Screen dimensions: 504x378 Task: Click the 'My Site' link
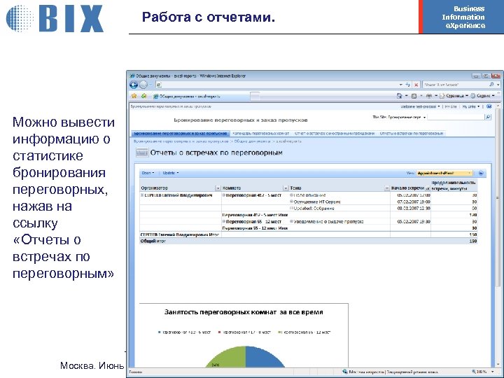tap(451, 106)
